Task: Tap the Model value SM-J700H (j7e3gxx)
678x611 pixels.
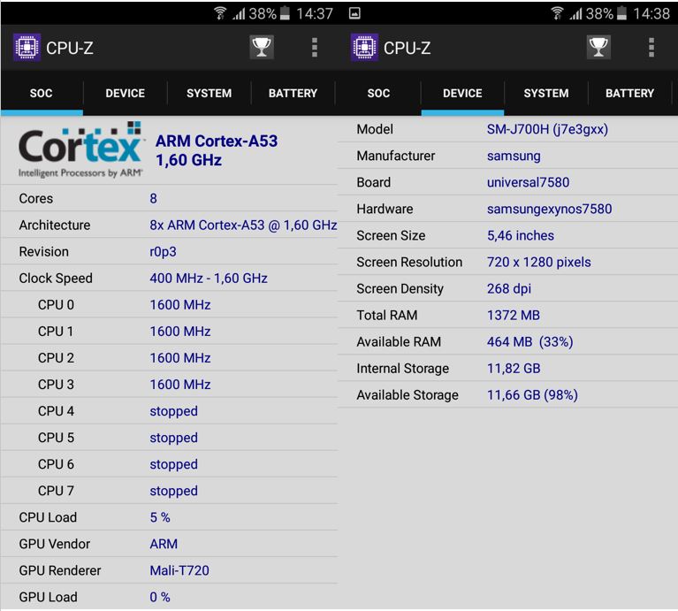Action: pos(547,129)
